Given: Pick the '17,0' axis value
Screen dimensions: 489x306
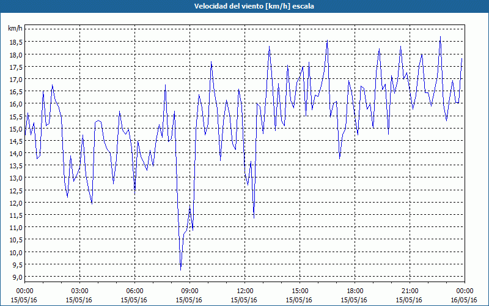Looking at the screenshot, I should point(17,80).
